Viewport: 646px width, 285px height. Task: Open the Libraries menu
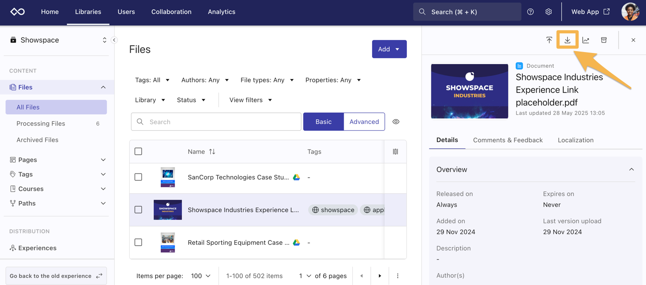(x=88, y=12)
